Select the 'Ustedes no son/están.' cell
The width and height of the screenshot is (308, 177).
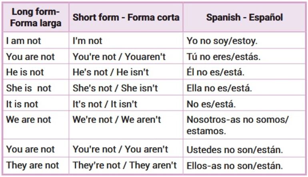point(235,150)
